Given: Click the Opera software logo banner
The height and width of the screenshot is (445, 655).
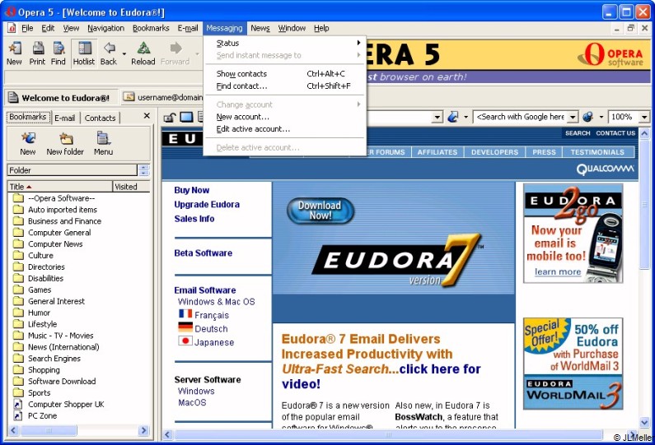Looking at the screenshot, I should pos(611,55).
